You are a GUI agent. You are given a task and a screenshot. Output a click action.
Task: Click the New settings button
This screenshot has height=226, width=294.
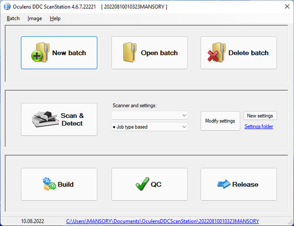[x=260, y=116]
